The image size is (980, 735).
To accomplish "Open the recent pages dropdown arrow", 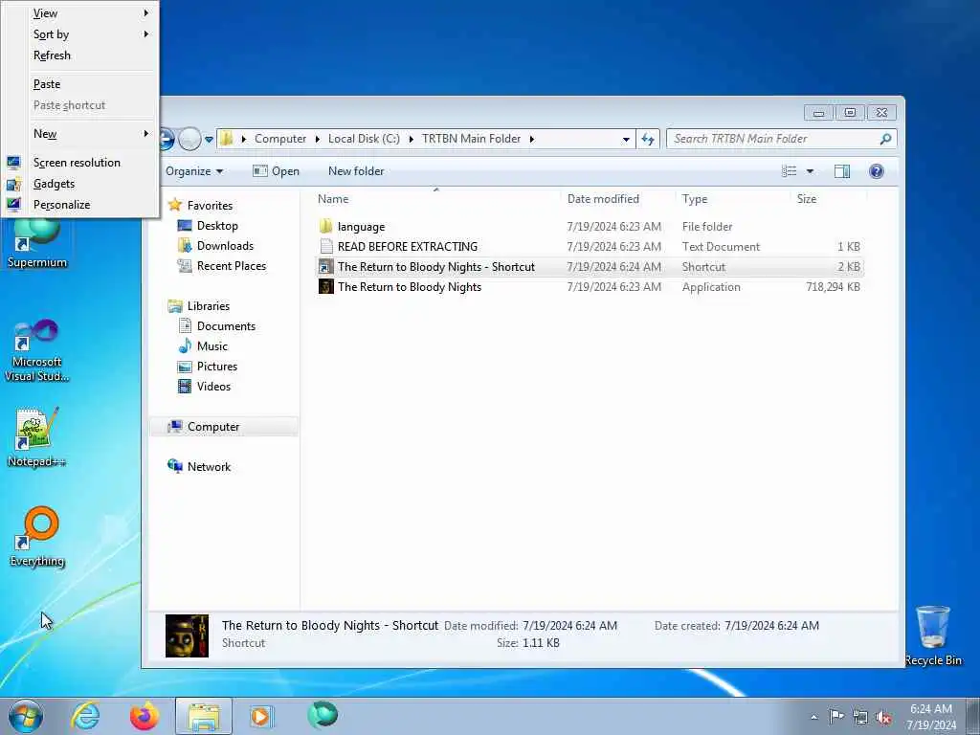I will coord(209,140).
